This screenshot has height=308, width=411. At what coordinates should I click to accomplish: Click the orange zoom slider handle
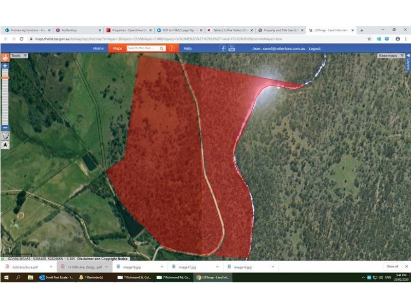point(5,78)
